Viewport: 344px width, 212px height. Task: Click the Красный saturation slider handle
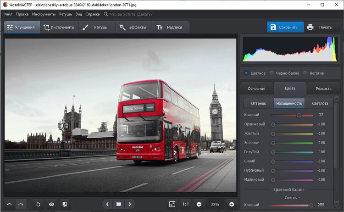299,115
